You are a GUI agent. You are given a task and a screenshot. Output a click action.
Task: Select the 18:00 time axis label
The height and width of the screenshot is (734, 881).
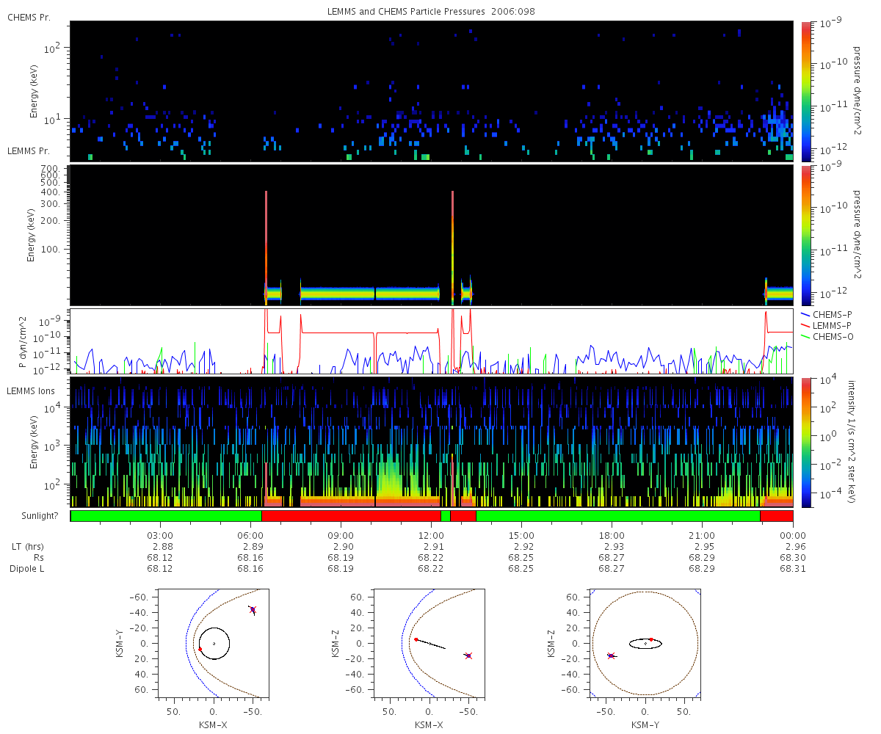pos(612,535)
